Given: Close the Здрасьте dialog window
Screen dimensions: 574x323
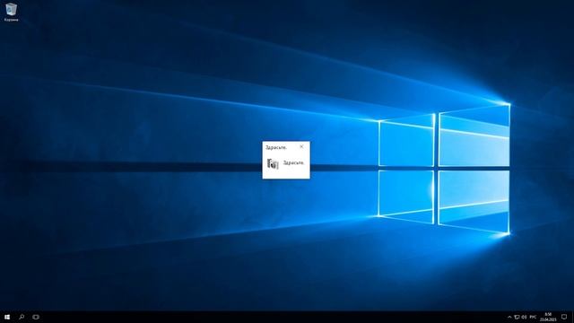Looking at the screenshot, I should pos(301,146).
